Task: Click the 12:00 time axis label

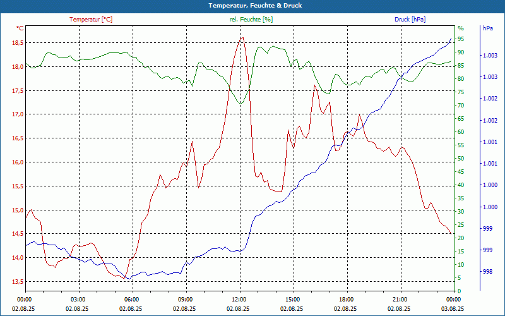Action: 239,299
